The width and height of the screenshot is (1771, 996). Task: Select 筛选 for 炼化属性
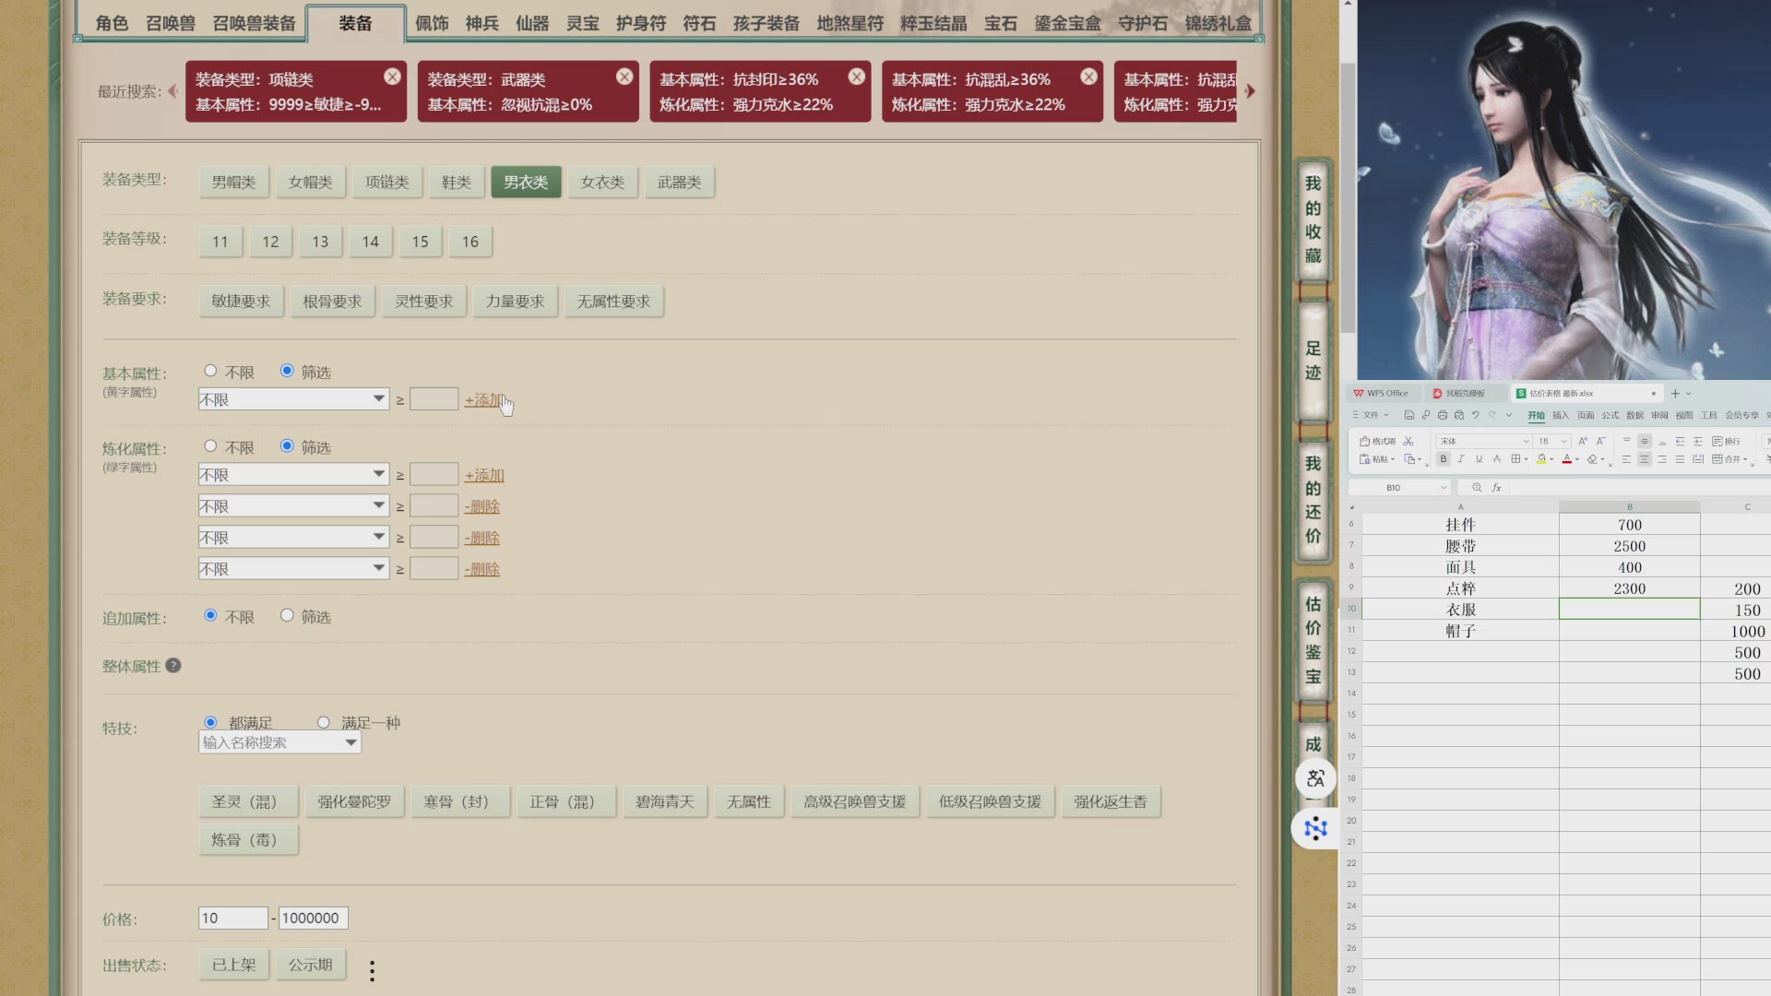287,446
